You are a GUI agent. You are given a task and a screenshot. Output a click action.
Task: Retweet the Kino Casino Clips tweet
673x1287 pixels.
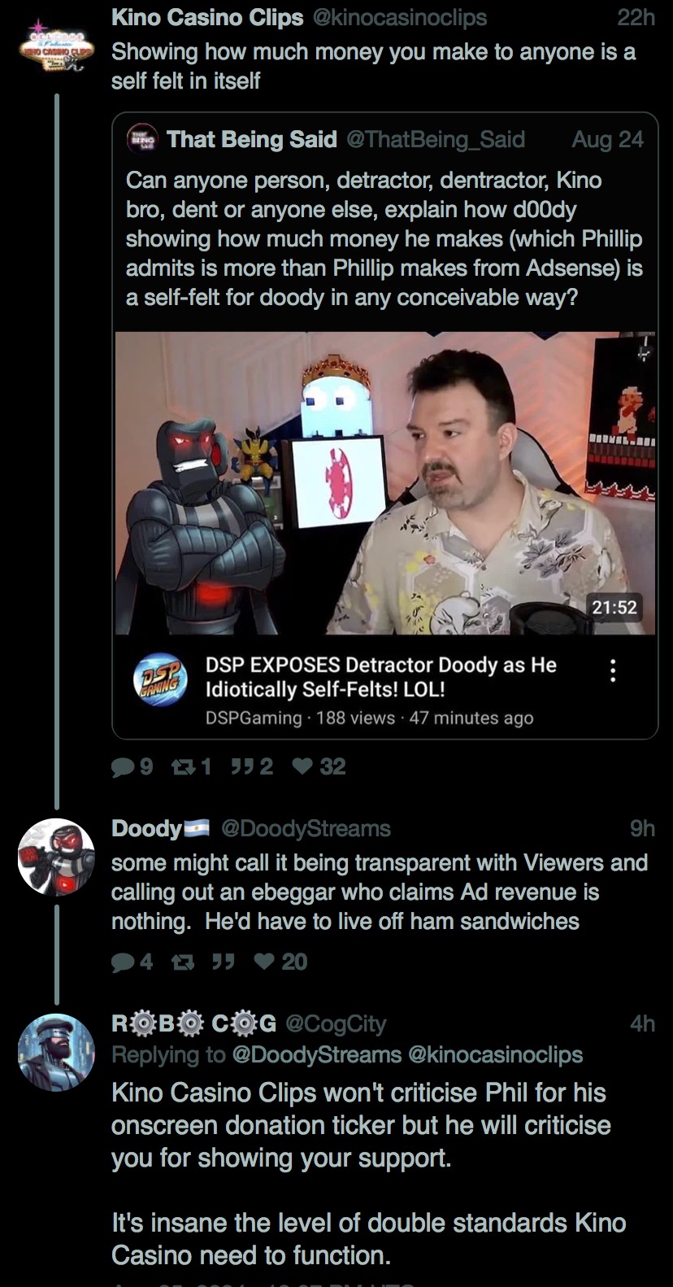(182, 766)
